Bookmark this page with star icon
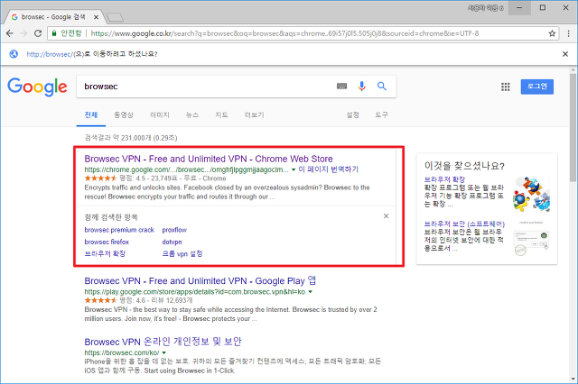This screenshot has height=384, width=578. coord(552,33)
